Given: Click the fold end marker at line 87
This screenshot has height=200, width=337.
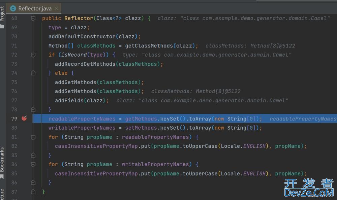Looking at the screenshot, I should tap(33, 192).
